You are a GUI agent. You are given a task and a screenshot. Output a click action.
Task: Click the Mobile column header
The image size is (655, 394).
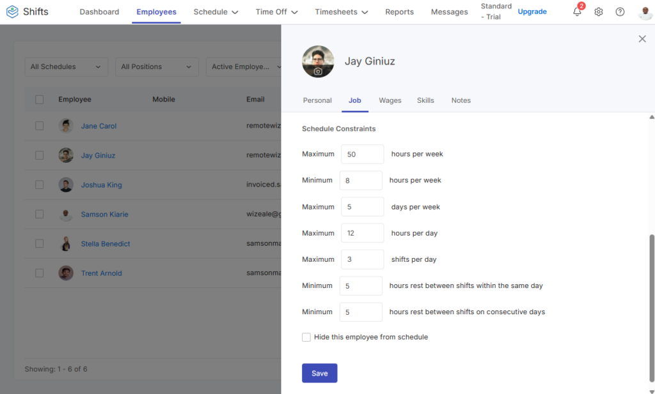click(164, 99)
